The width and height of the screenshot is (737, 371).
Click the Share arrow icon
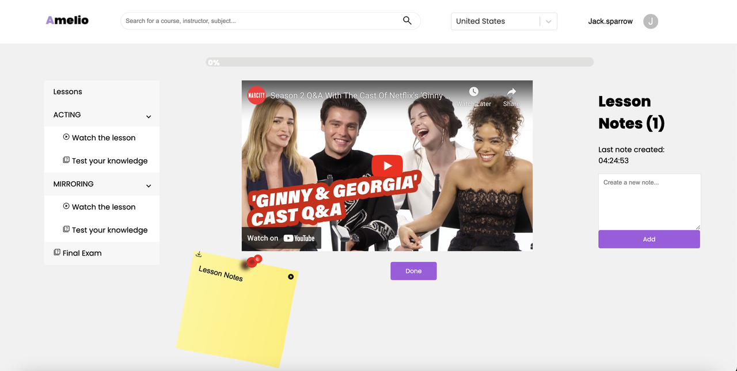coord(511,92)
